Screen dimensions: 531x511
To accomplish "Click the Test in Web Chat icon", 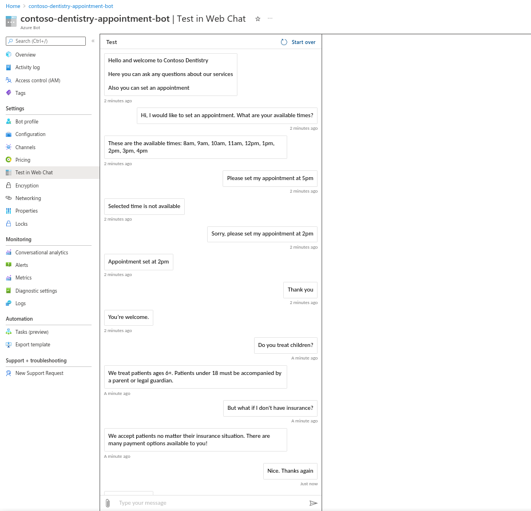I will click(x=9, y=173).
